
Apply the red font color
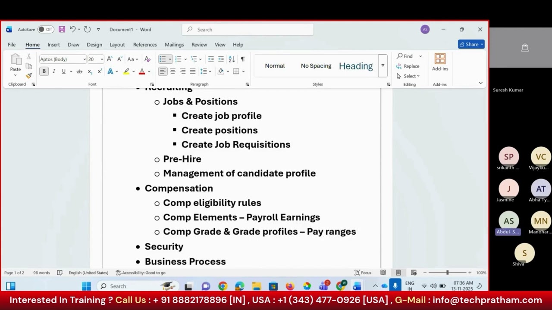click(x=142, y=71)
